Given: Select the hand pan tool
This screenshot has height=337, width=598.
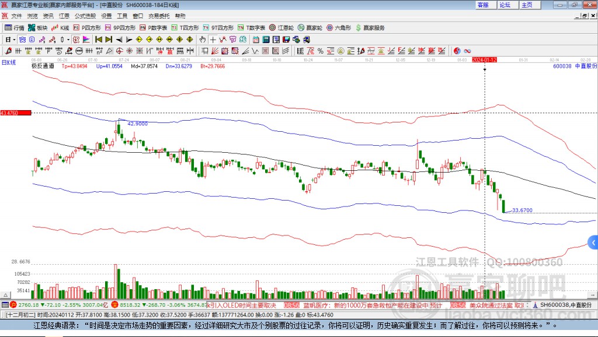Looking at the screenshot, I should (203, 40).
